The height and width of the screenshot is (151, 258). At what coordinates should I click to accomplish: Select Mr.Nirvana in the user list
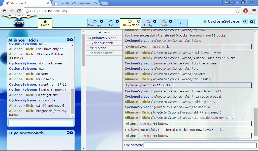pos(104,48)
